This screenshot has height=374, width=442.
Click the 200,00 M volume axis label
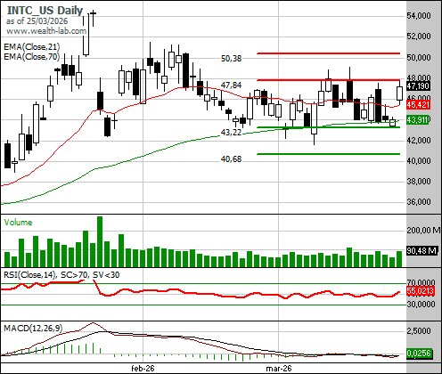point(423,230)
